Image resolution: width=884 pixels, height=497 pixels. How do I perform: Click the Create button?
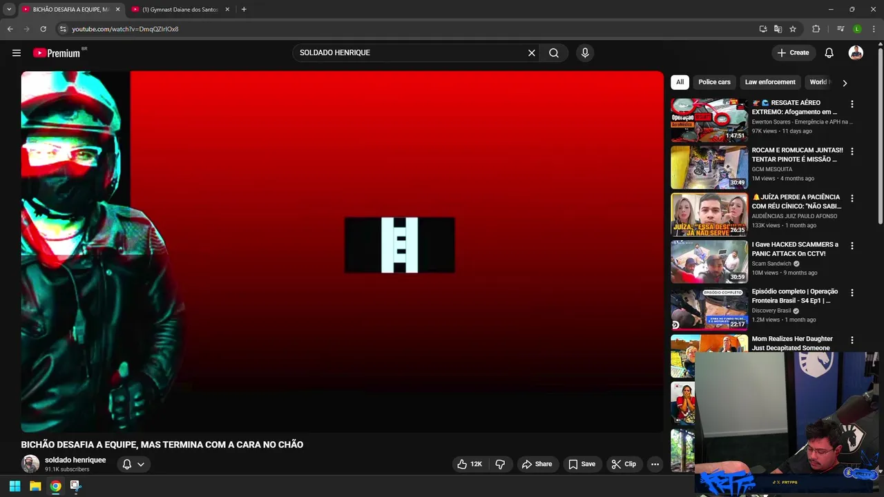tap(793, 52)
